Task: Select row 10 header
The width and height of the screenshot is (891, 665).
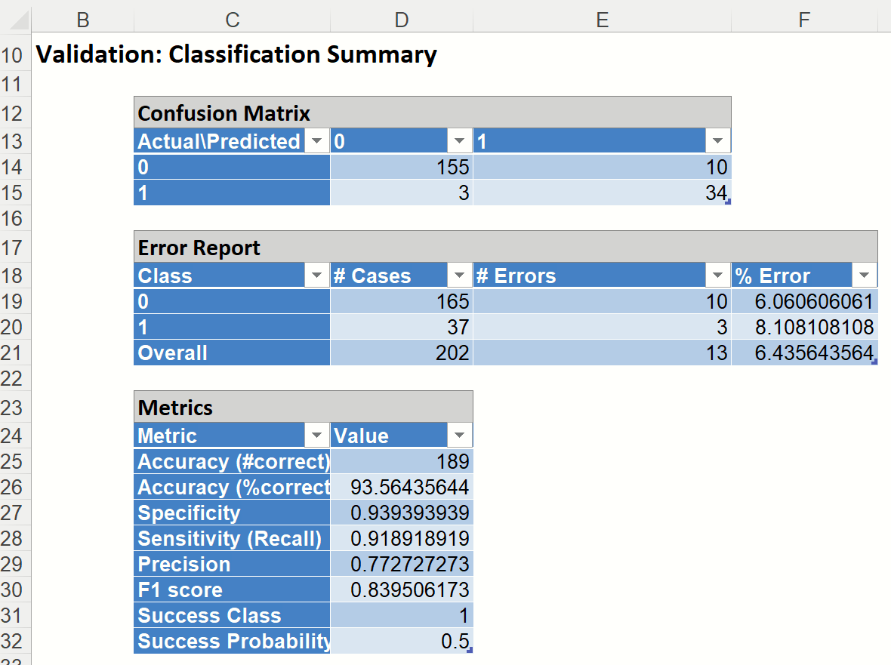Action: tap(15, 55)
